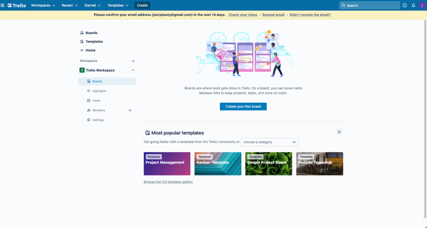The image size is (427, 228).
Task: Open the app switcher grid icon
Action: (3, 6)
